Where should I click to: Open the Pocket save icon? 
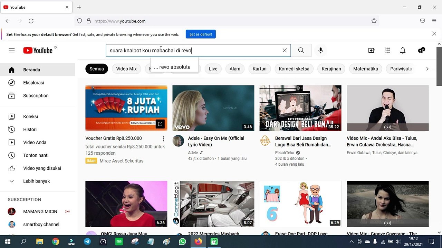pyautogui.click(x=422, y=21)
